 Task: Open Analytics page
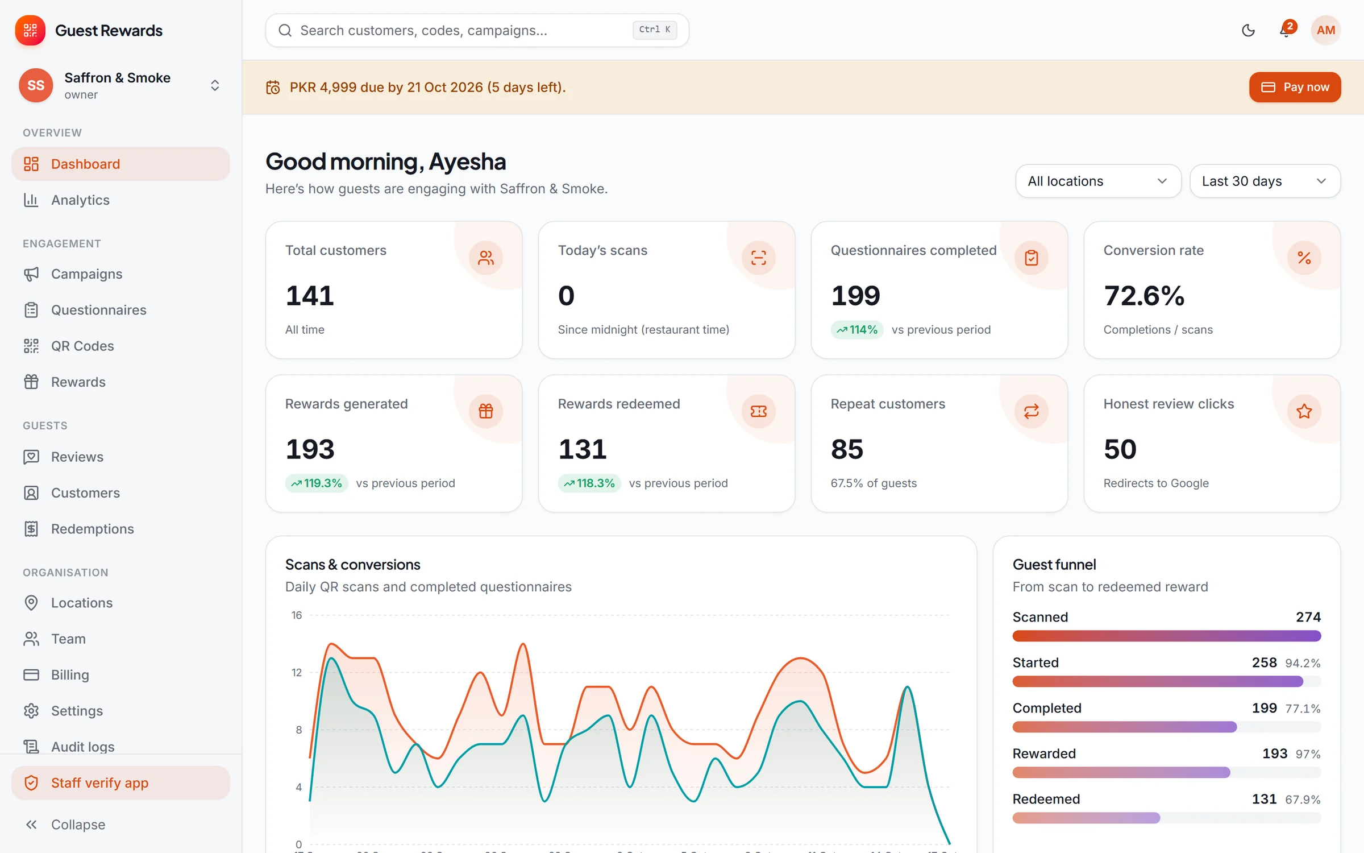pos(120,200)
